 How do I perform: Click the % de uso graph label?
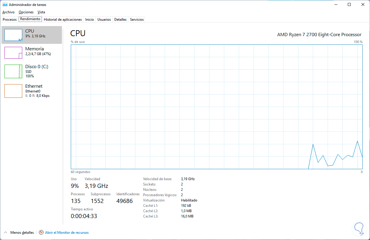tap(78, 42)
